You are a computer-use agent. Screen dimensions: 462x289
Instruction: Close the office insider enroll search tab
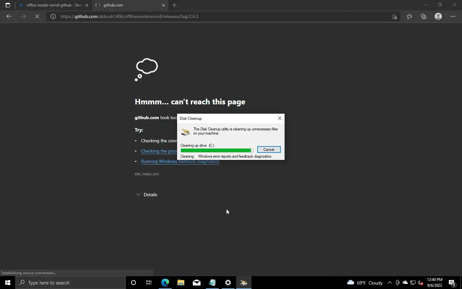point(87,5)
